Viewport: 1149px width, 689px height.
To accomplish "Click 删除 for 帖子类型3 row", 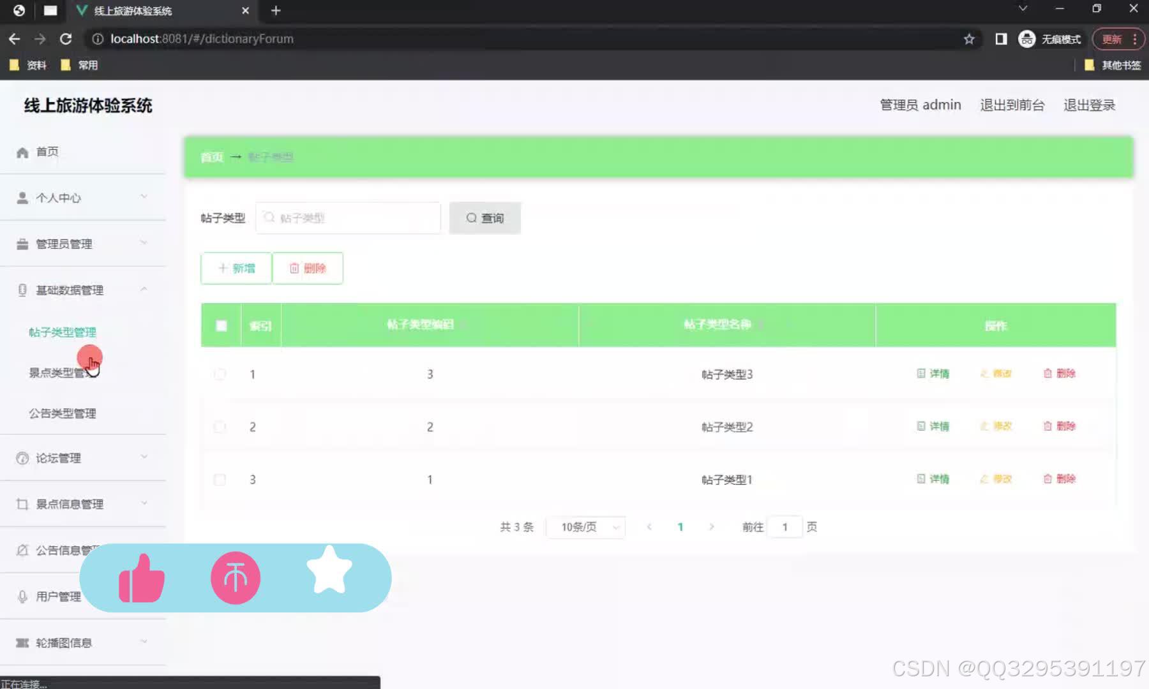I will tap(1060, 373).
